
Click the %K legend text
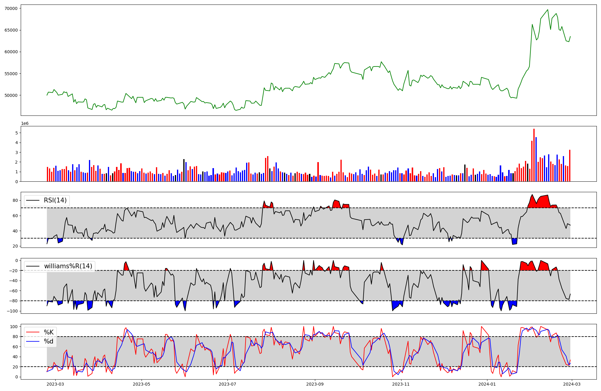click(x=49, y=332)
